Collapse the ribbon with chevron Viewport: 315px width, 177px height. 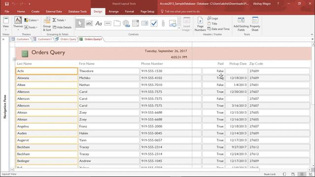(312, 34)
